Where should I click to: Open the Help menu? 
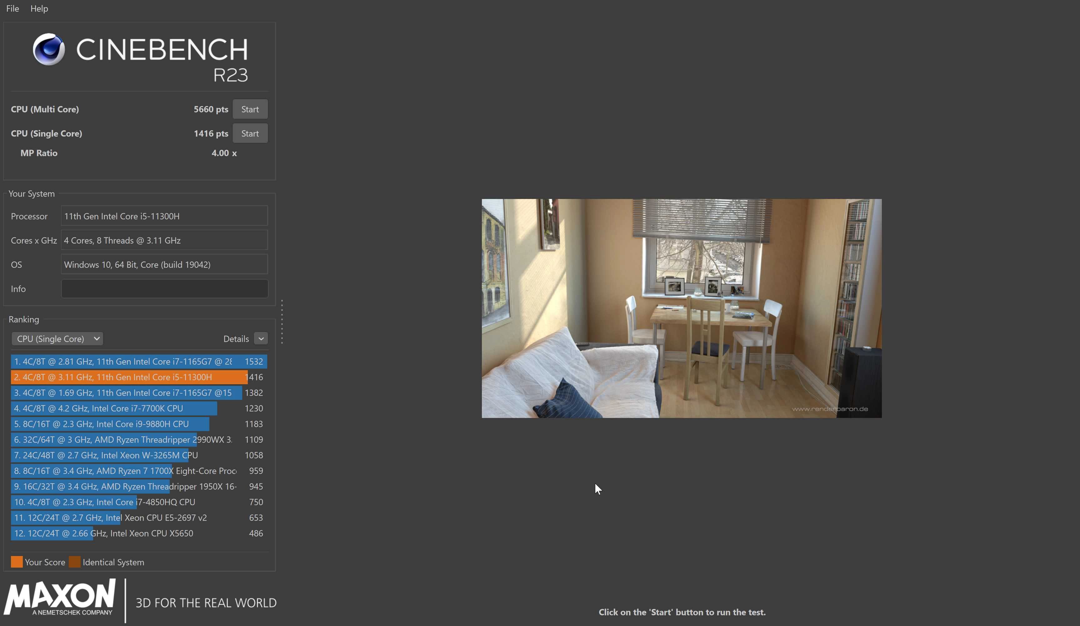pos(39,8)
